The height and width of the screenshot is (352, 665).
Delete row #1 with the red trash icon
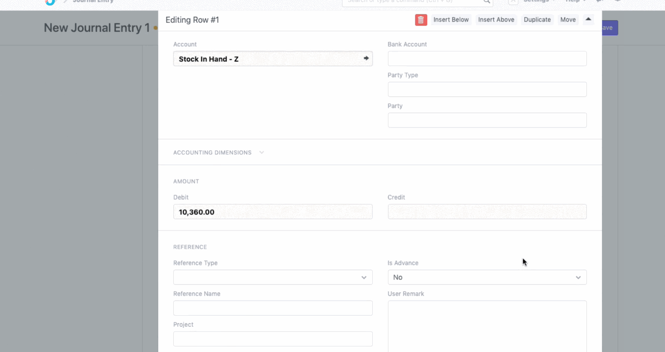(421, 20)
